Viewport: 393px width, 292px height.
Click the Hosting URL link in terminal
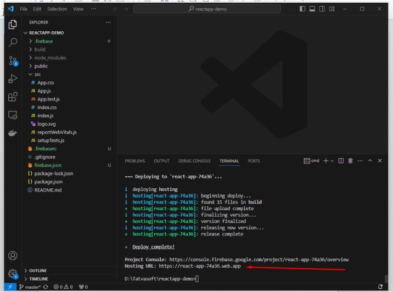(x=200, y=266)
